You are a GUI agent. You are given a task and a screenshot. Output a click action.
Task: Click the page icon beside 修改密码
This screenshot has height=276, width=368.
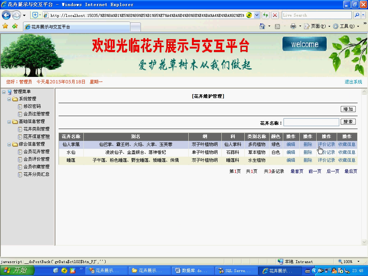[20, 106]
